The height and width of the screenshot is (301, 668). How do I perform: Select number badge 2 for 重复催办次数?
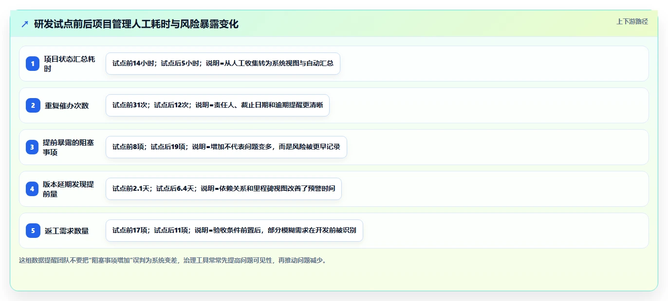(33, 105)
